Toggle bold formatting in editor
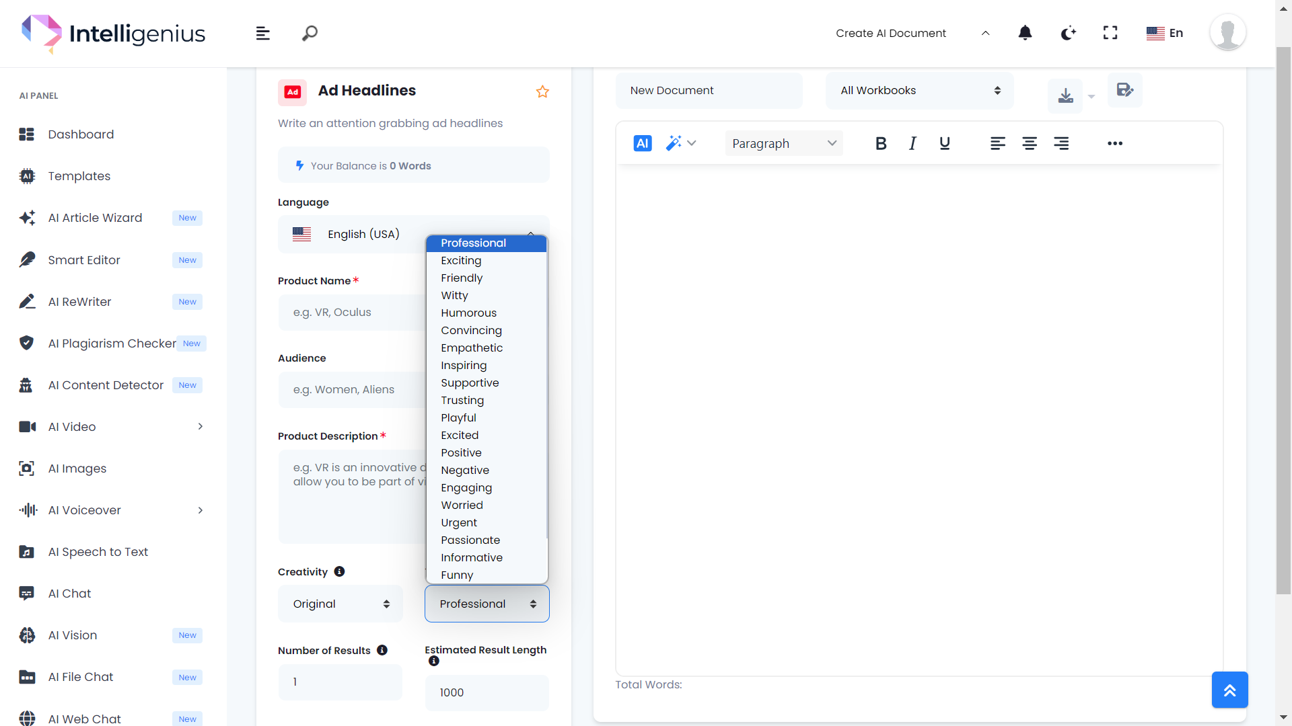This screenshot has height=726, width=1292. [881, 143]
